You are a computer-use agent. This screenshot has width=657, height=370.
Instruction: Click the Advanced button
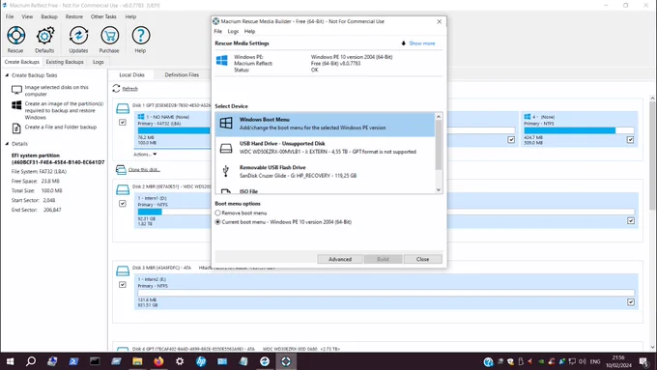[340, 259]
